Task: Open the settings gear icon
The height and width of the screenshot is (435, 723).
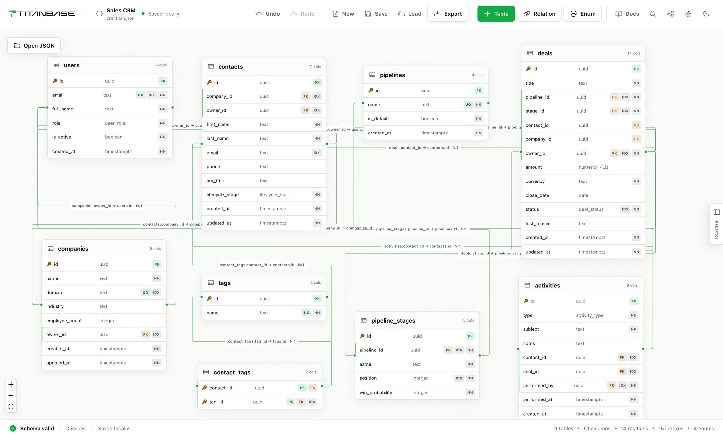Action: point(688,14)
